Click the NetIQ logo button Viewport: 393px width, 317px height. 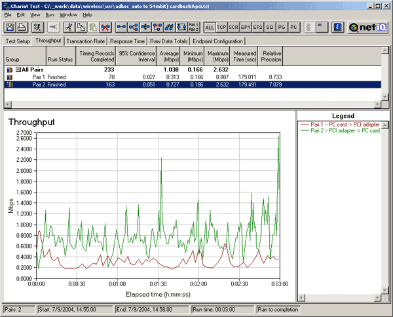369,28
